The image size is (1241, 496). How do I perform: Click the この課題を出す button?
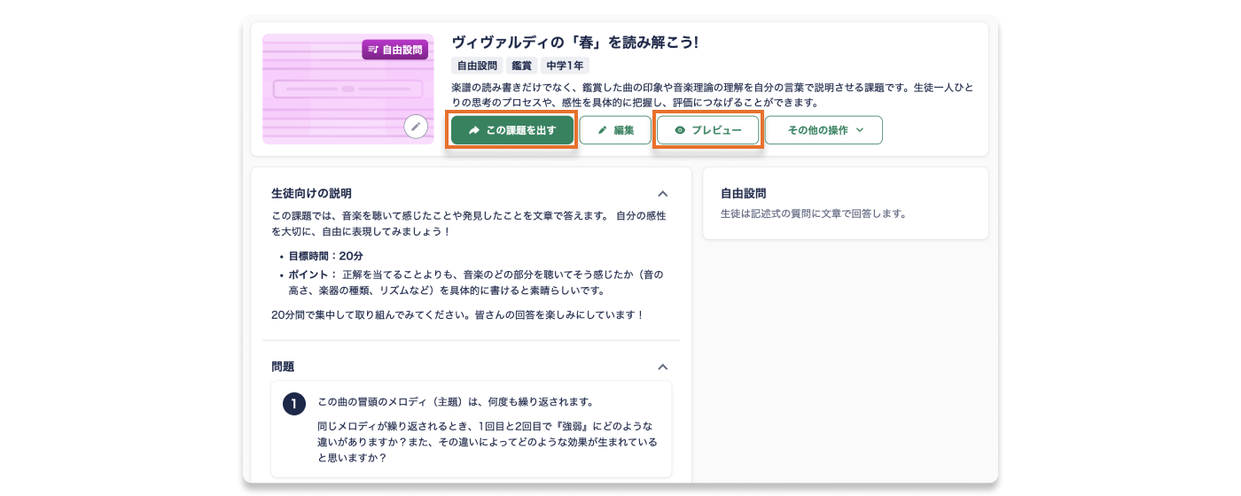512,129
